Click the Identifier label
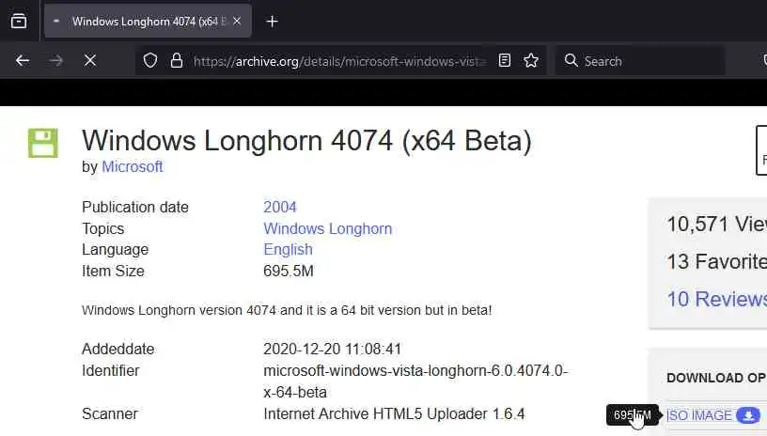The height and width of the screenshot is (436, 767). coord(110,370)
